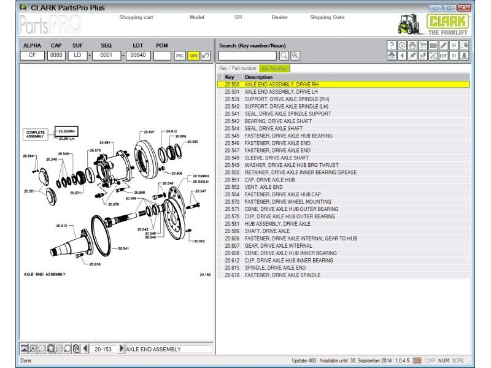Click the TI toolbar button
Screen dimensions: 491x368
(x=454, y=56)
